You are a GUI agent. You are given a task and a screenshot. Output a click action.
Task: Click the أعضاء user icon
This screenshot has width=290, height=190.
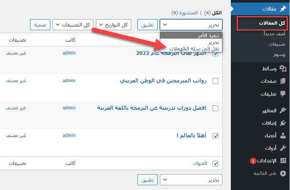283,136
